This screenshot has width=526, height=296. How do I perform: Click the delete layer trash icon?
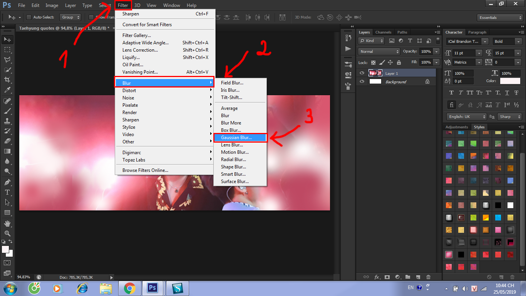(x=428, y=277)
